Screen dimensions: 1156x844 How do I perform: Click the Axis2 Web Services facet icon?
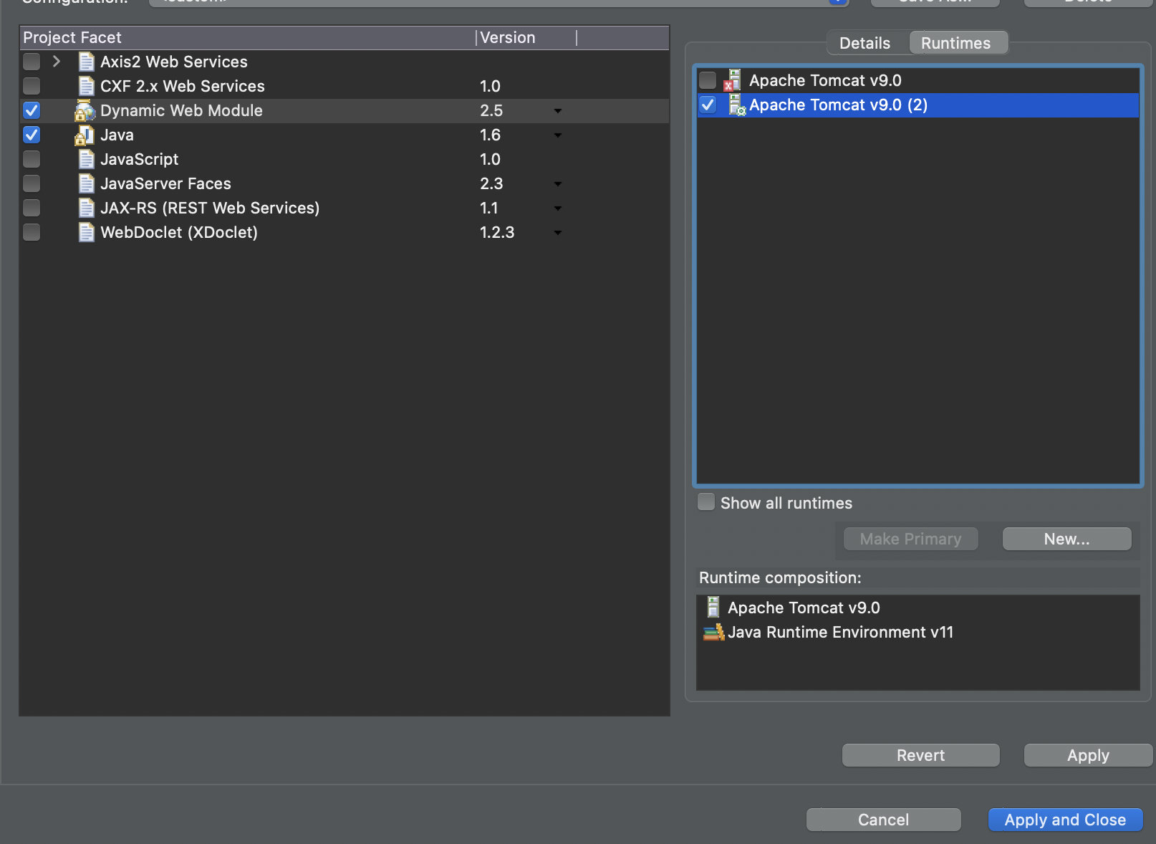pos(86,62)
